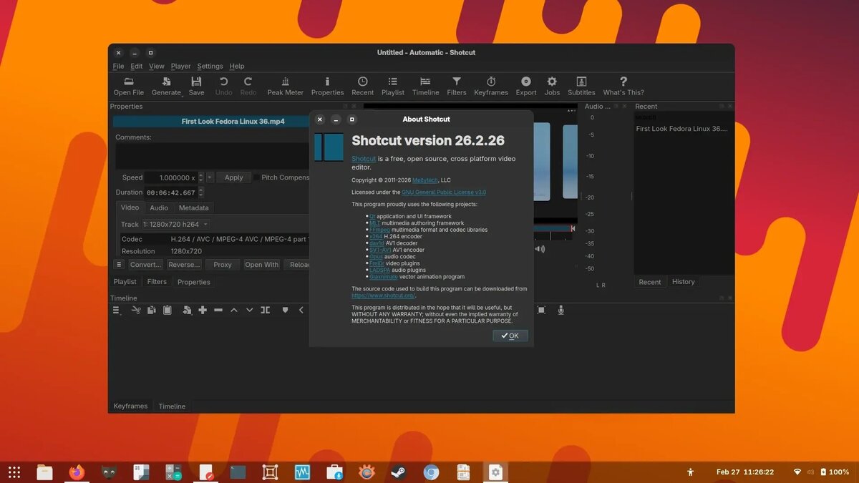This screenshot has height=483, width=859.
Task: Switch to the Keyframes bottom tab
Action: coord(130,406)
